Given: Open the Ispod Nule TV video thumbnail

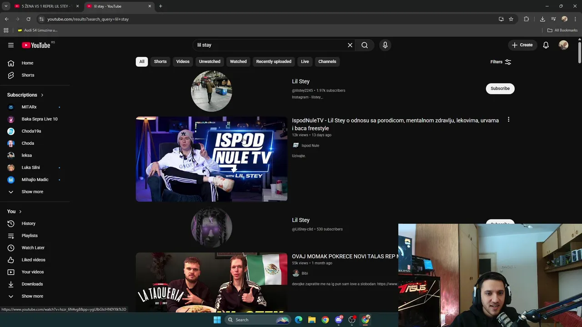Looking at the screenshot, I should tap(211, 159).
